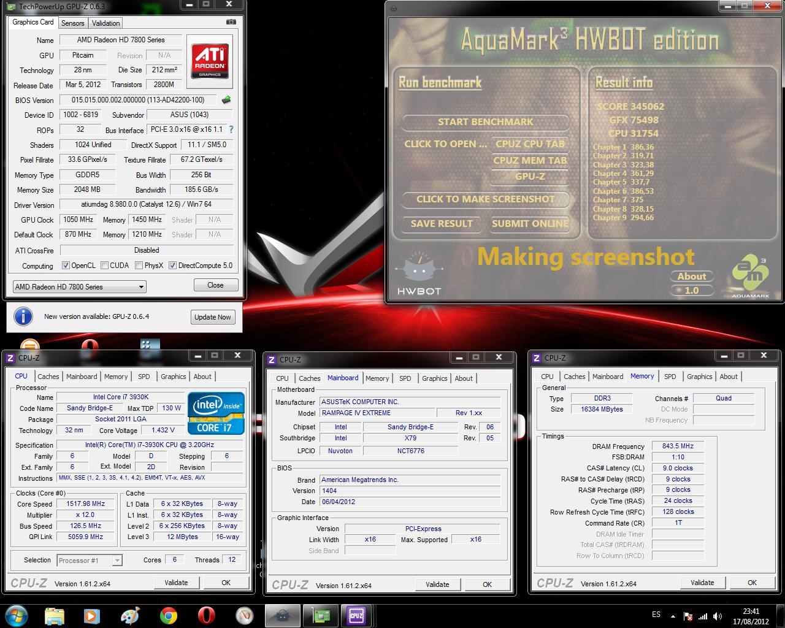Click the RAMPAGE IV EXTREME model field
Image resolution: width=785 pixels, height=628 pixels.
pyautogui.click(x=377, y=413)
